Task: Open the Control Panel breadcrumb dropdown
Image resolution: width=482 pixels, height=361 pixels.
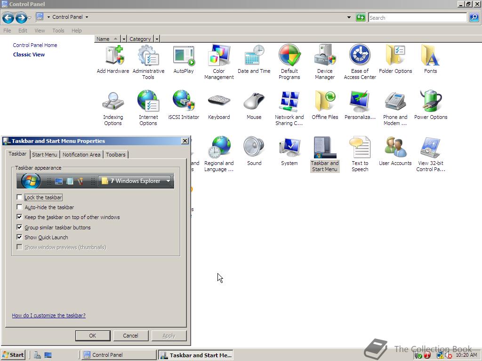Action: point(87,17)
